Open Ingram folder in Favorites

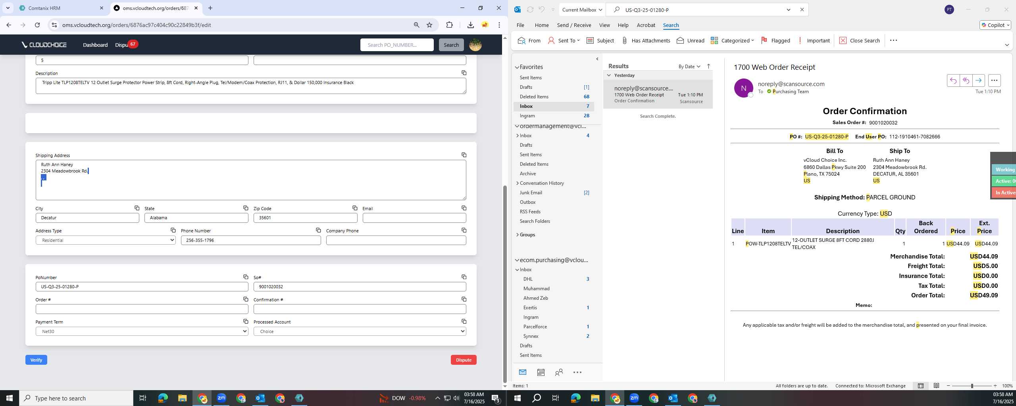point(554,116)
